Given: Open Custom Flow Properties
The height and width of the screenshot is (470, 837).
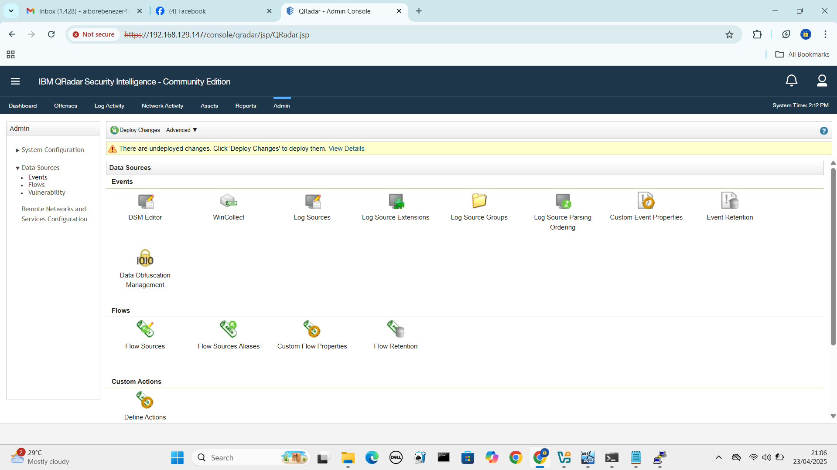Looking at the screenshot, I should click(312, 329).
